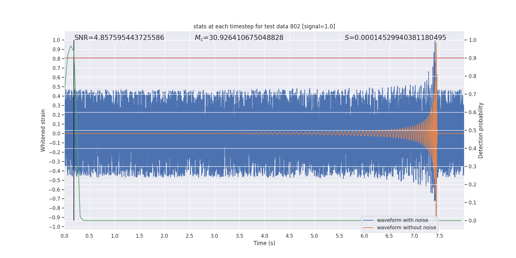Click the 0.9 tick on Detection probability axis

[x=472, y=58]
